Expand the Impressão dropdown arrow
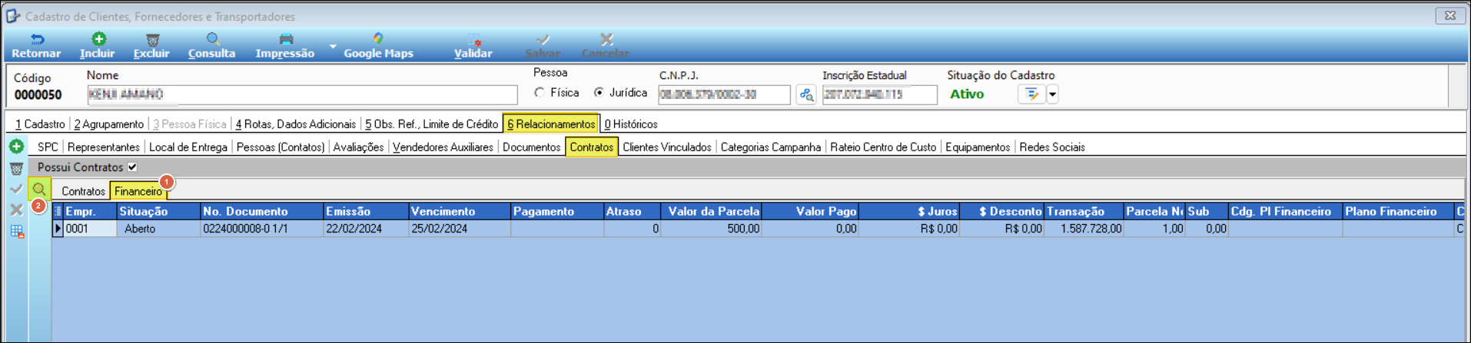1471x343 pixels. [333, 46]
